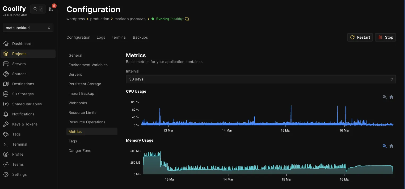Click the Notifications bell icon

tap(6, 114)
